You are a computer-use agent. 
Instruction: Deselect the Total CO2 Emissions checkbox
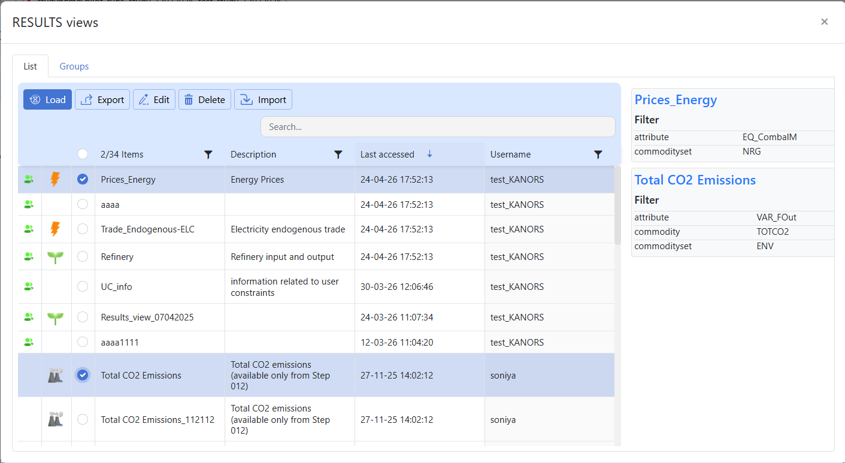[x=83, y=375]
